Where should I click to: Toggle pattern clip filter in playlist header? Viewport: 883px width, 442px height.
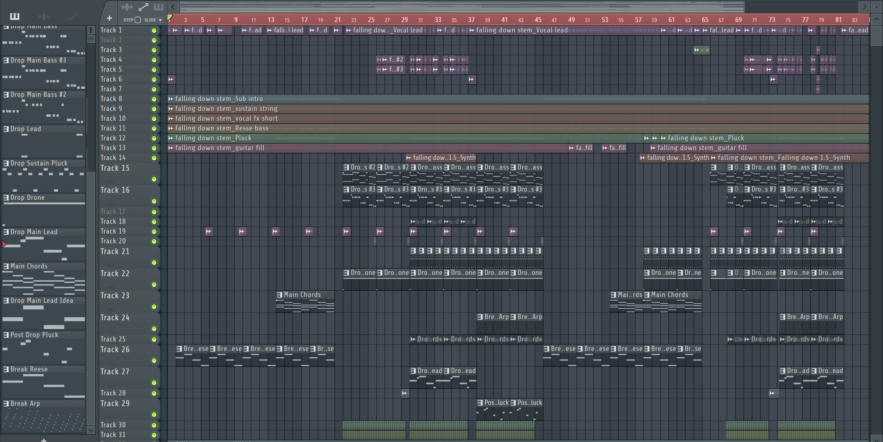159,7
